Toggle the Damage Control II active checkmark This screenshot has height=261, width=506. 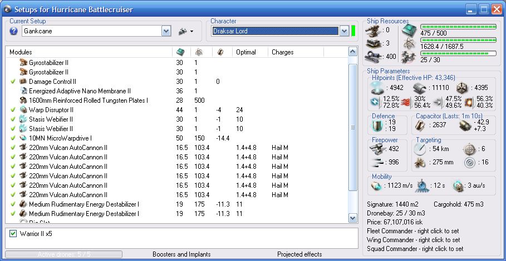pos(13,82)
